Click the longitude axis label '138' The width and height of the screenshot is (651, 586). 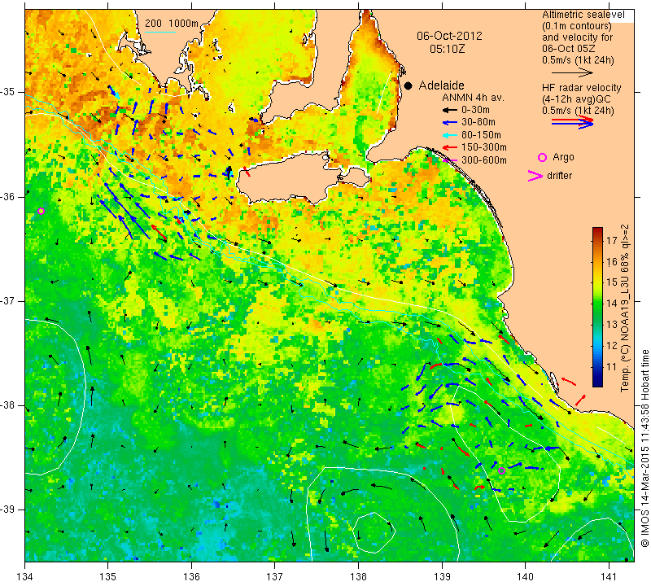pos(358,577)
